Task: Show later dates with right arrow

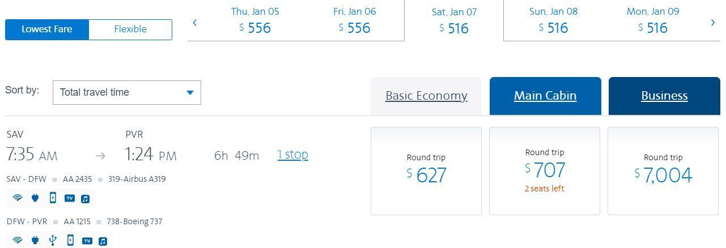Action: click(x=713, y=23)
